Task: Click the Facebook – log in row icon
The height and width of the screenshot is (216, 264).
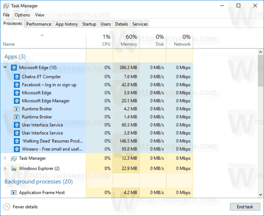Action: tap(17, 84)
